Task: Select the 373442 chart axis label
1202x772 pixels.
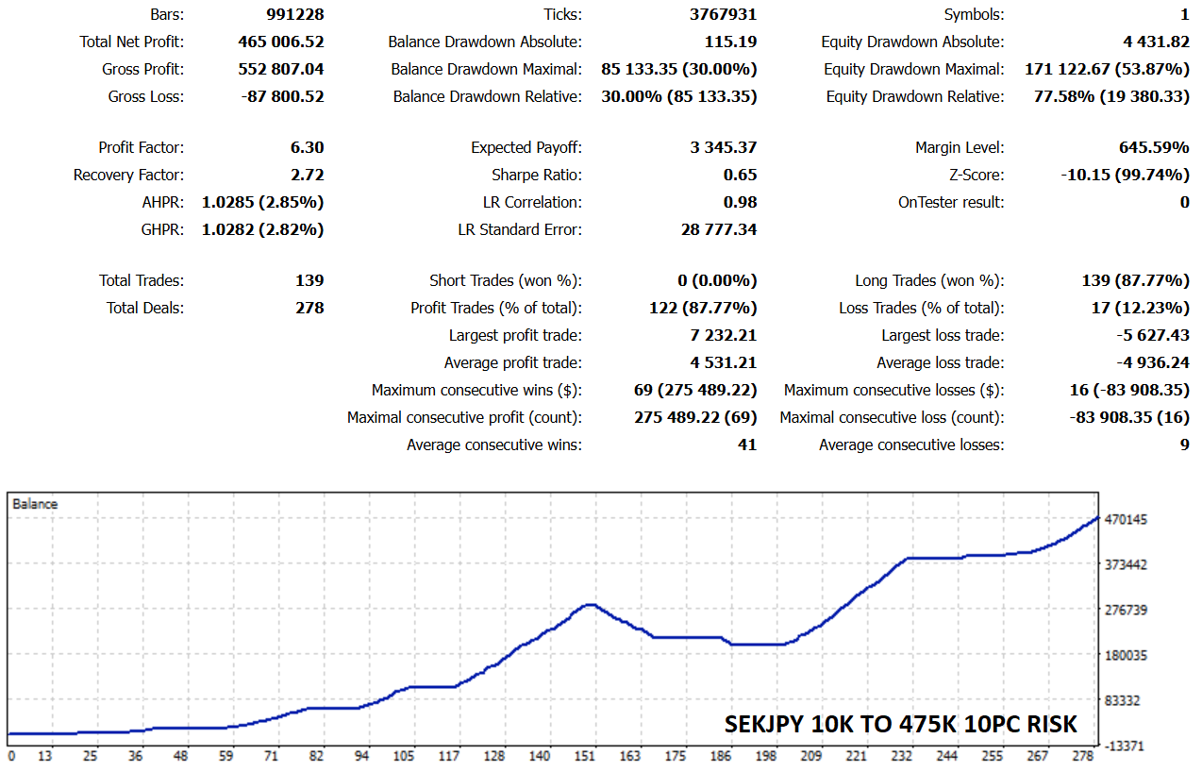Action: 1126,565
